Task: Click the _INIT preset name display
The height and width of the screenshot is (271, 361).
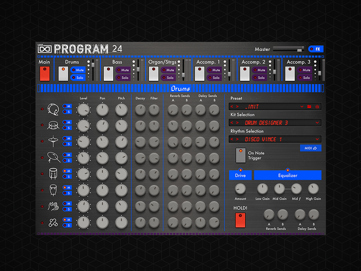Action: click(252, 107)
